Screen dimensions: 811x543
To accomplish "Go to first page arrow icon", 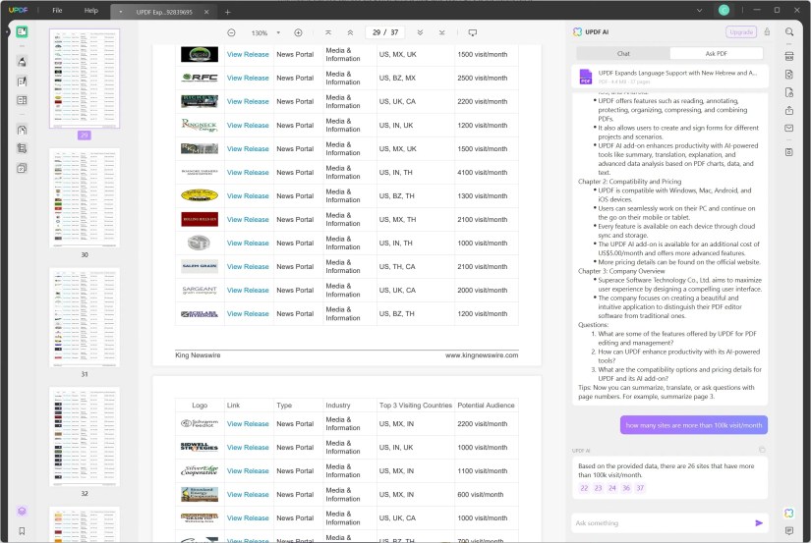I will 328,32.
